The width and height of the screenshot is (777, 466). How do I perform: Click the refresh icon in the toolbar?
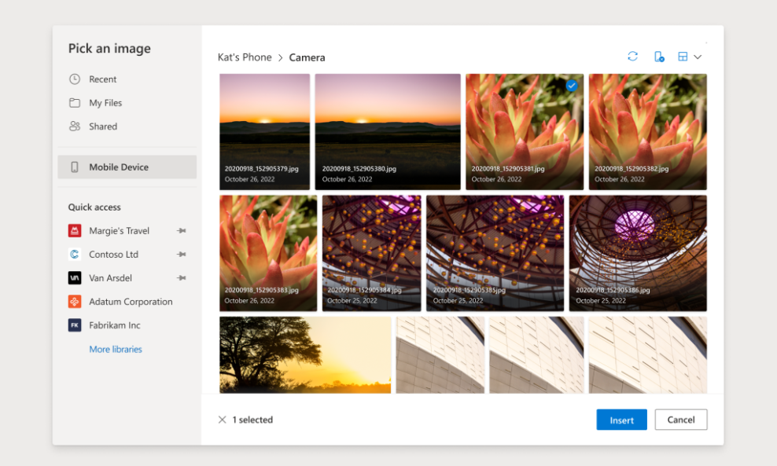tap(632, 57)
